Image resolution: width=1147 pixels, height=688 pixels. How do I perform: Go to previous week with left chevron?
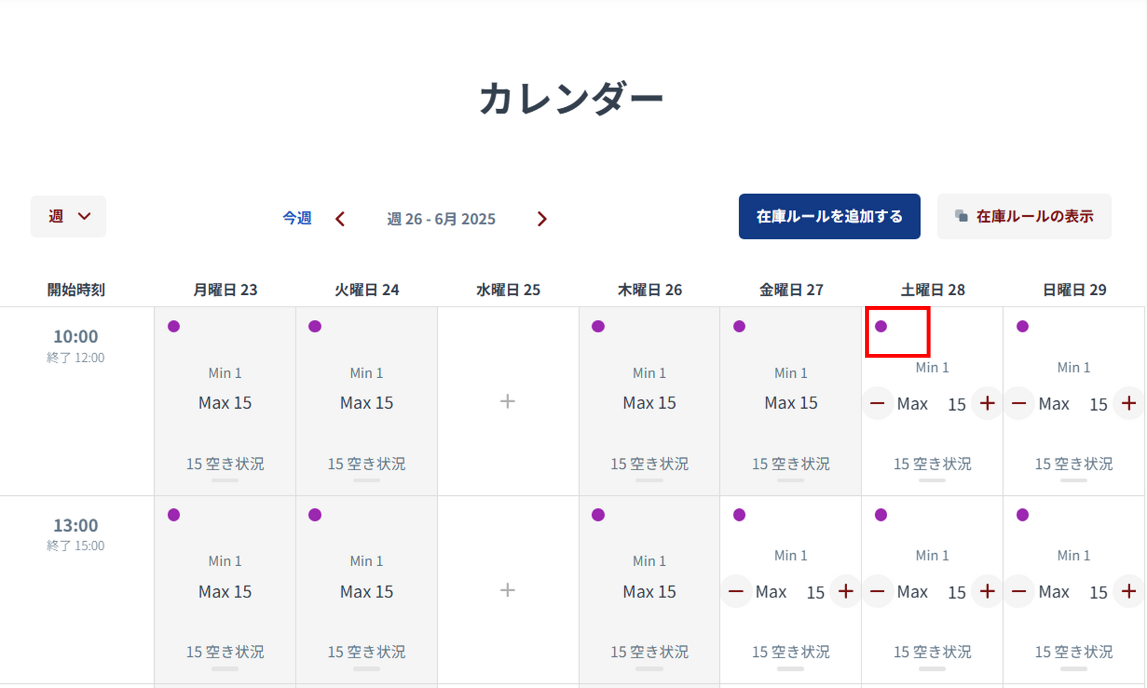click(x=341, y=219)
